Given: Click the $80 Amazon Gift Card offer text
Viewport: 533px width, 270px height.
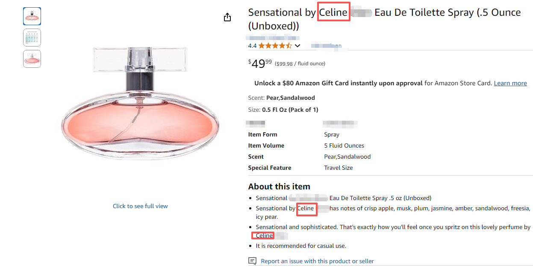Looking at the screenshot, I should (x=338, y=83).
